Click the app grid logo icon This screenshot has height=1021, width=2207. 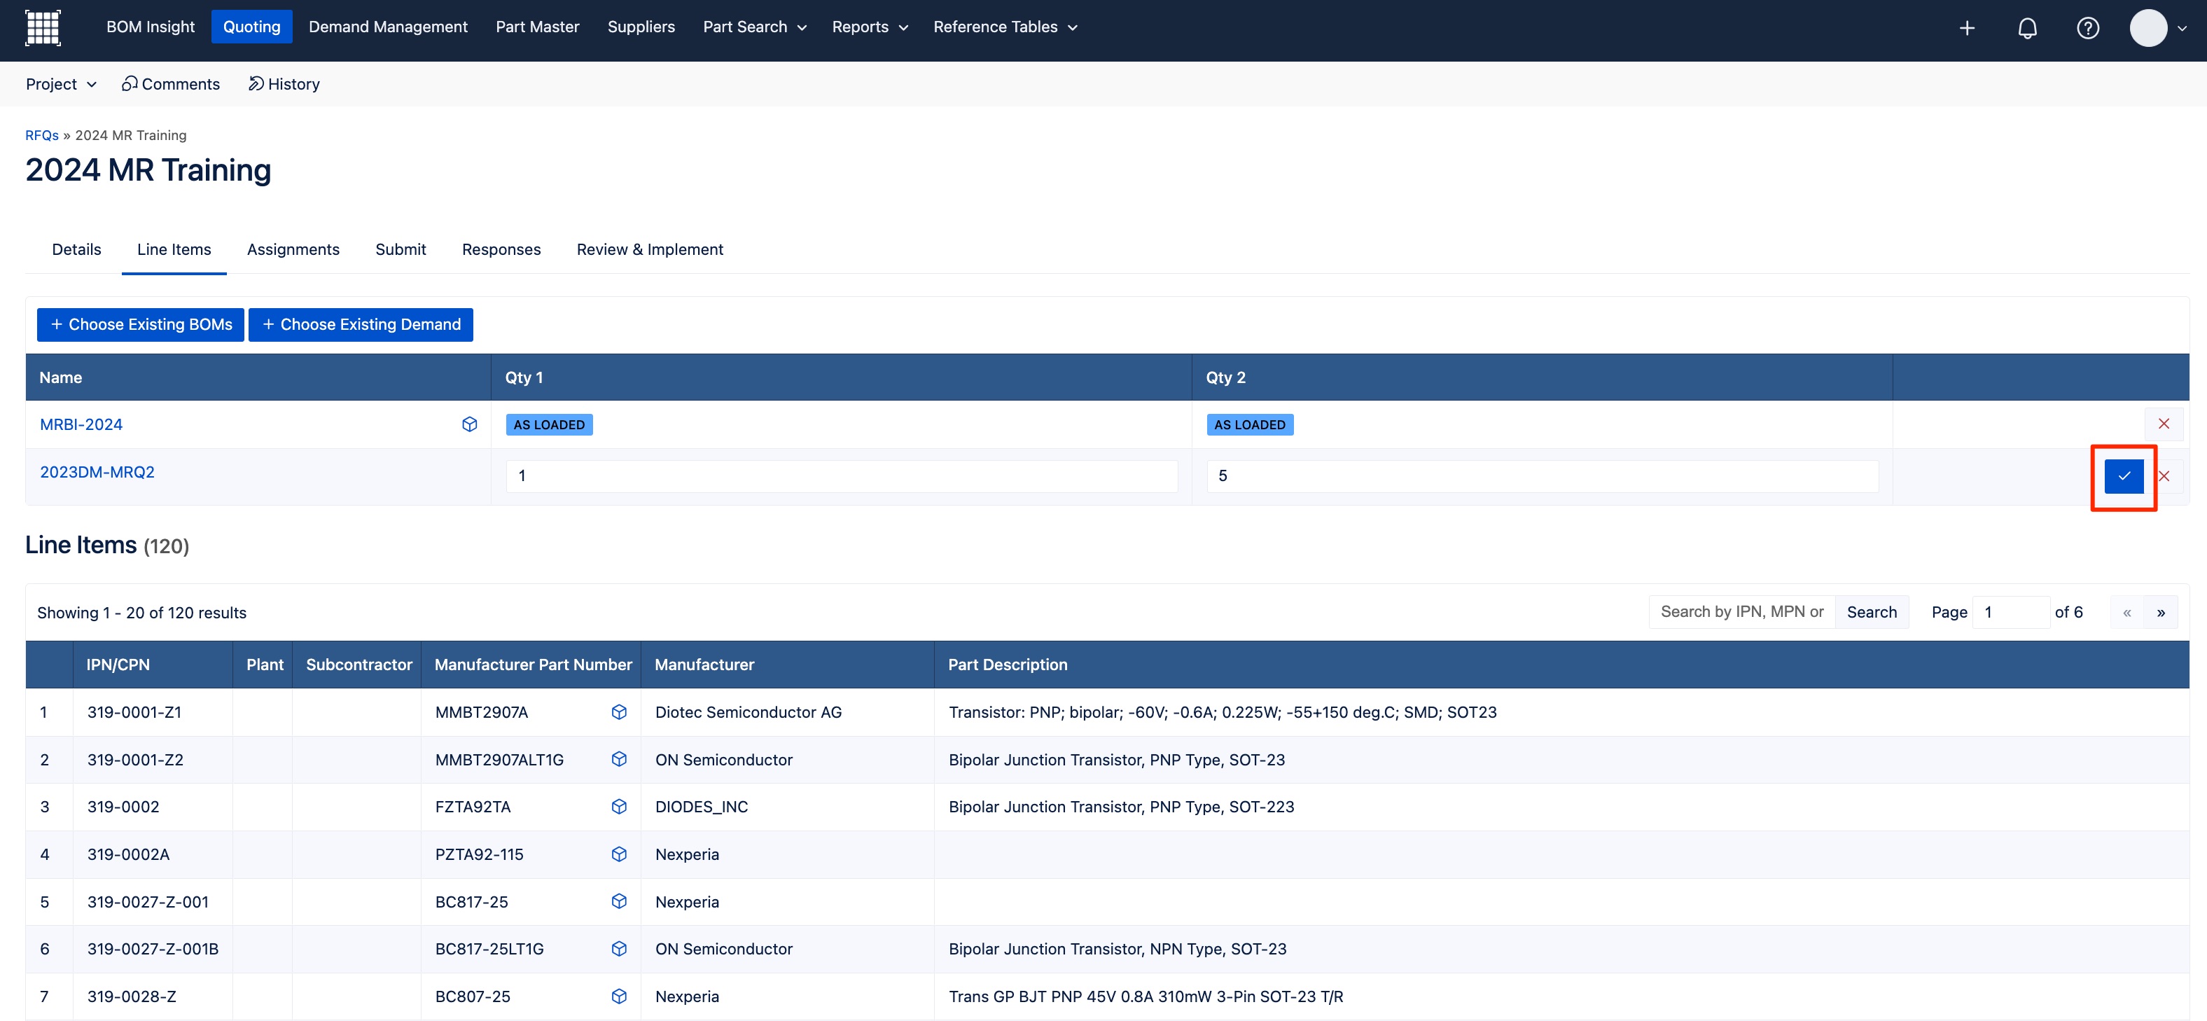(43, 27)
